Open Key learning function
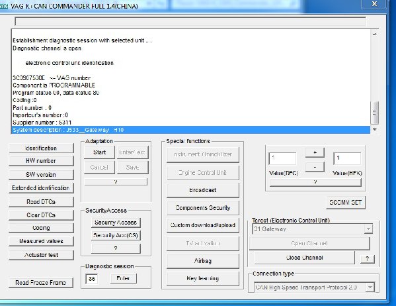Image resolution: width=396 pixels, height=306 pixels. point(203,278)
